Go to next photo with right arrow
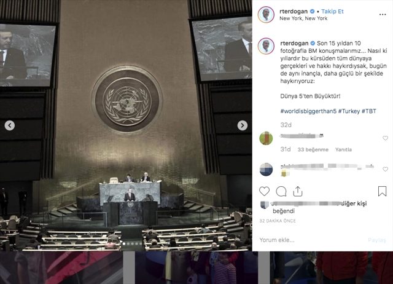Screen dimensions: 393x284 click(x=243, y=125)
